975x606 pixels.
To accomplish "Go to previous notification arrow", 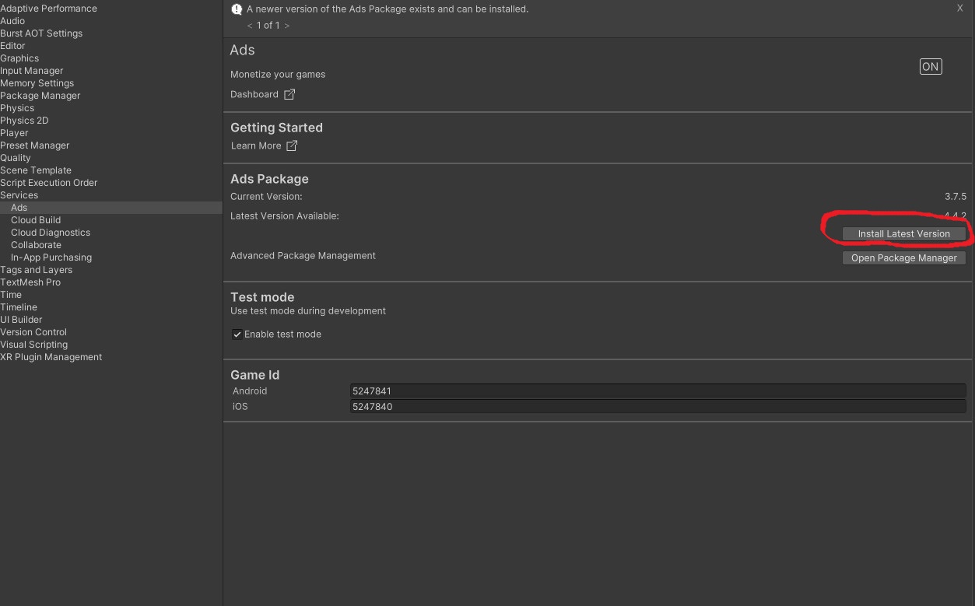I will [x=250, y=26].
